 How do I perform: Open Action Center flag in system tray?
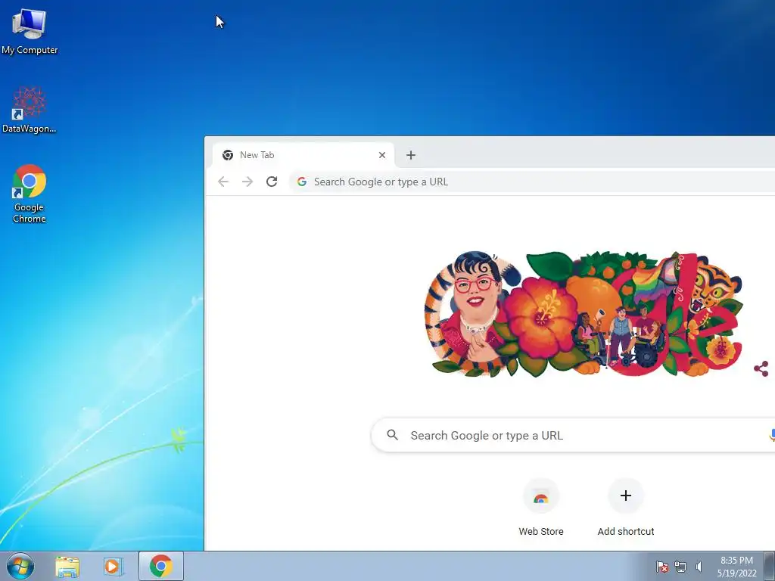point(662,567)
